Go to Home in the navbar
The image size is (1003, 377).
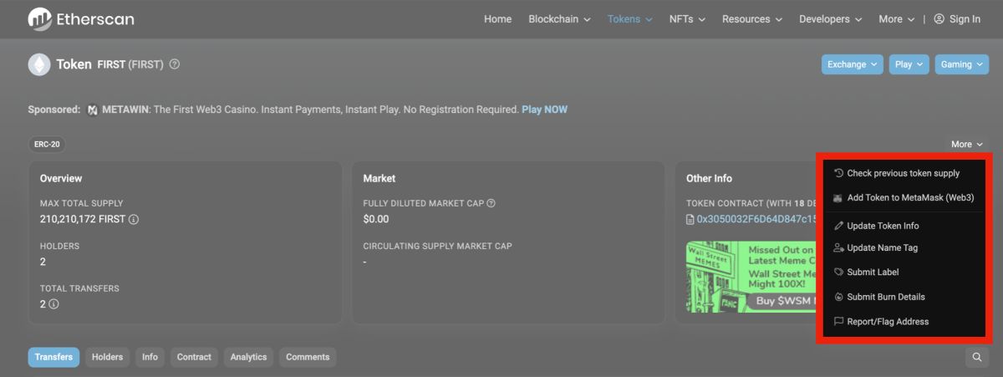coord(497,19)
